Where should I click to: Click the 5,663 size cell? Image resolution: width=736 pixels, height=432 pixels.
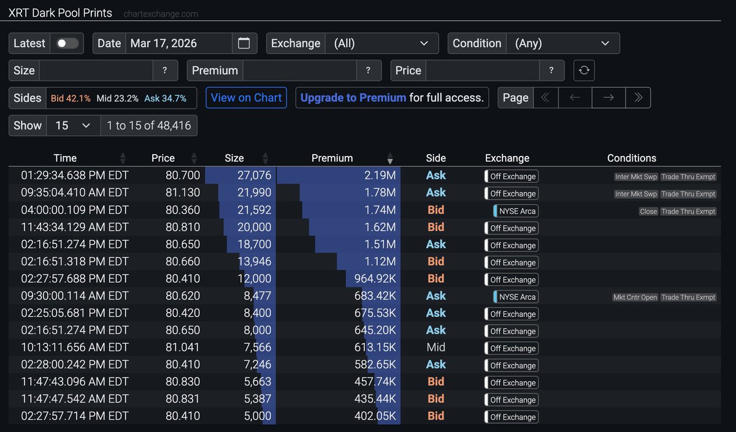(x=258, y=382)
